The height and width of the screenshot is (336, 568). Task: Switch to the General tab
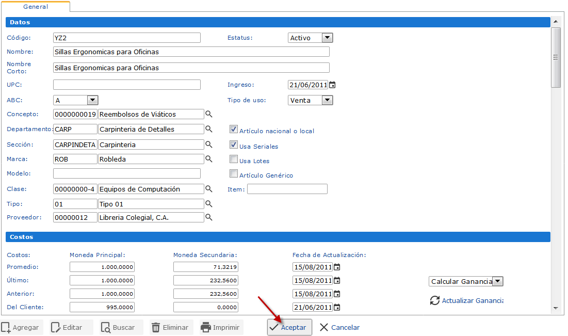[36, 7]
